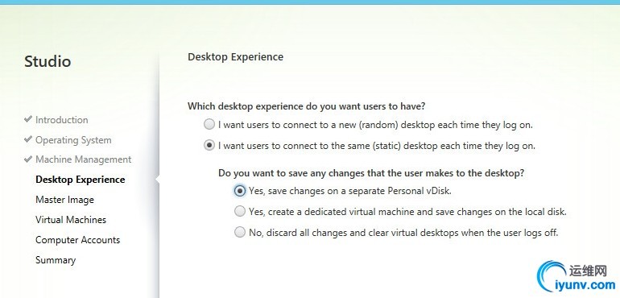The height and width of the screenshot is (298, 620).
Task: Select the same (static) desktop radio button
Action: pos(209,146)
